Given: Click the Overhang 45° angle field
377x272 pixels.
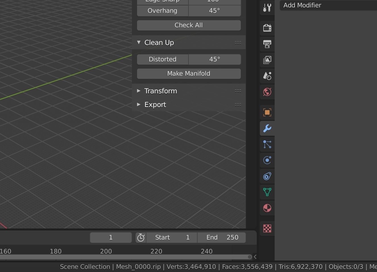Looking at the screenshot, I should [x=215, y=11].
